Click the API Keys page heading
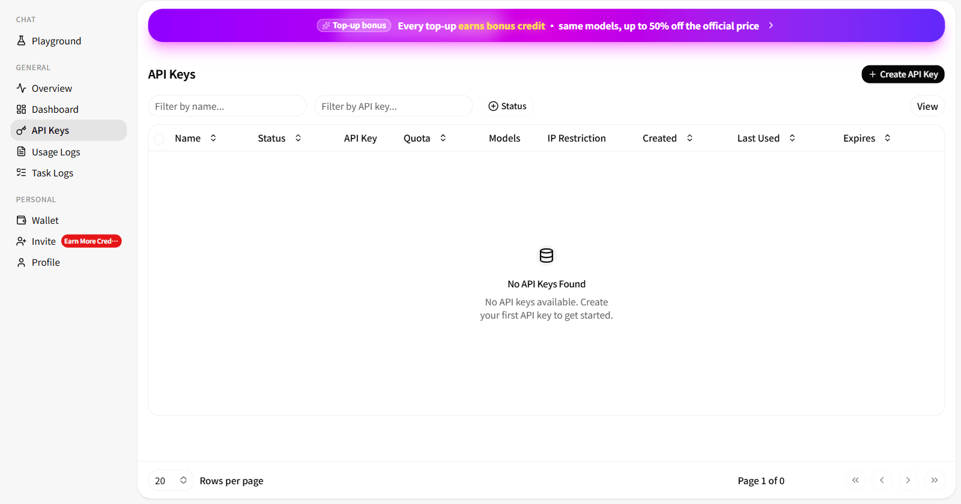961x504 pixels. 172,74
